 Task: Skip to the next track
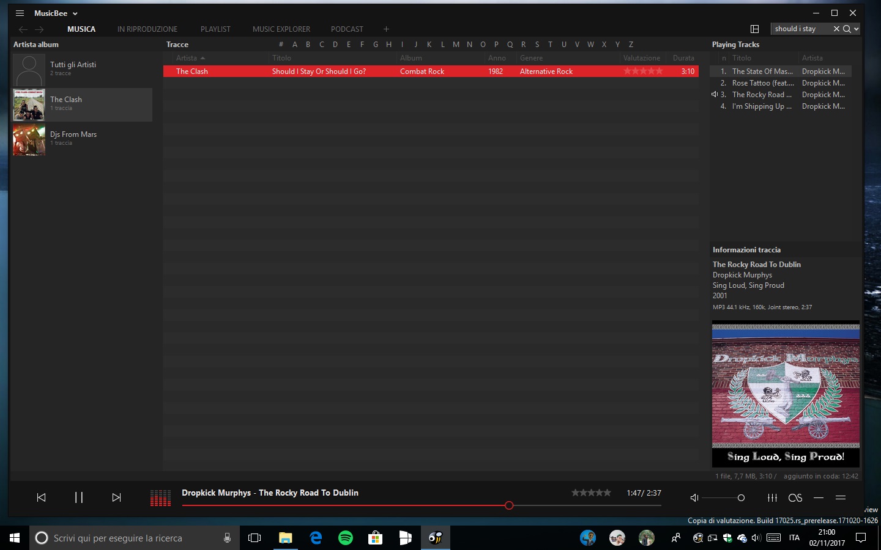coord(116,497)
